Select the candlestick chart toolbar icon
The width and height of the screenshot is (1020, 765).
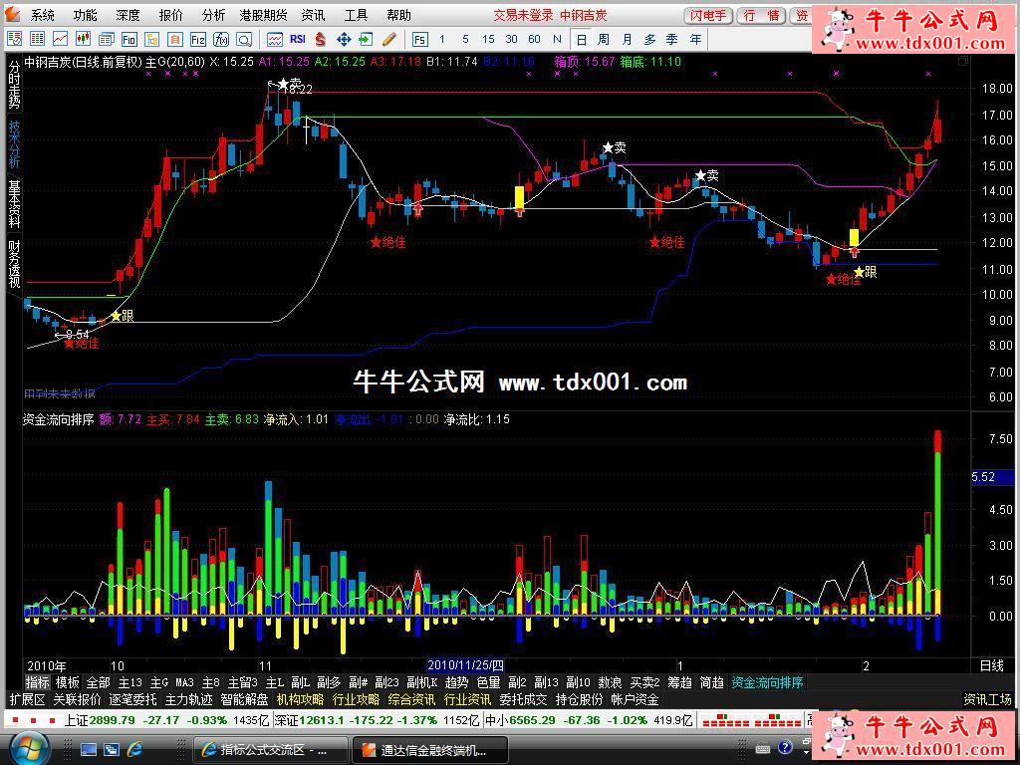pyautogui.click(x=83, y=40)
